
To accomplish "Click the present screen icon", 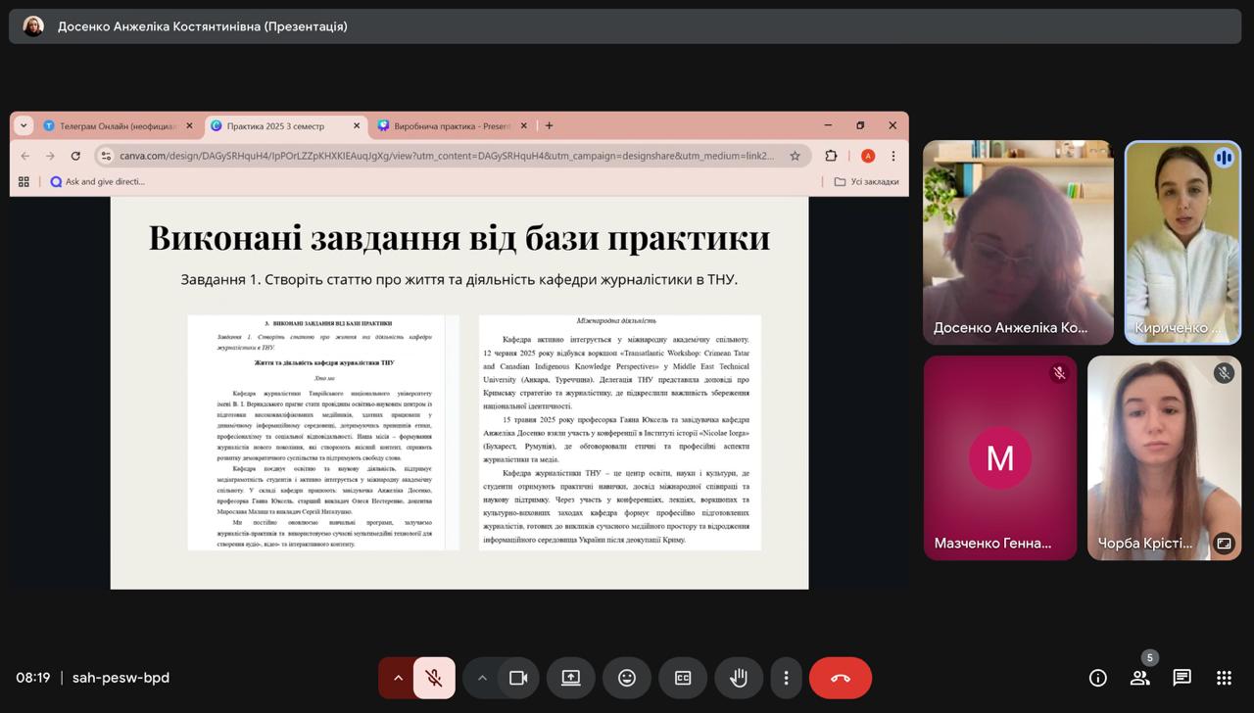I will (571, 678).
